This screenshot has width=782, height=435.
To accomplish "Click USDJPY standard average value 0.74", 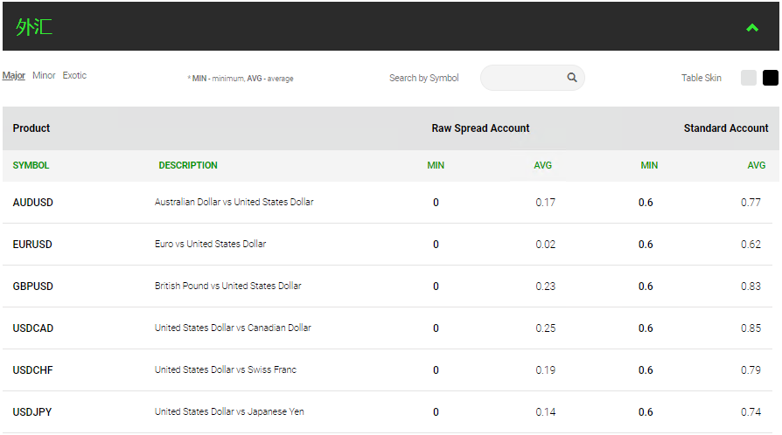I will point(751,412).
